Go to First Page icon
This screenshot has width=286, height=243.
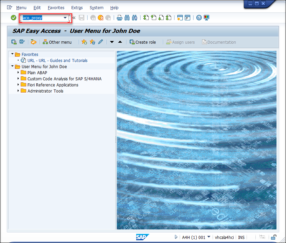click(146, 18)
